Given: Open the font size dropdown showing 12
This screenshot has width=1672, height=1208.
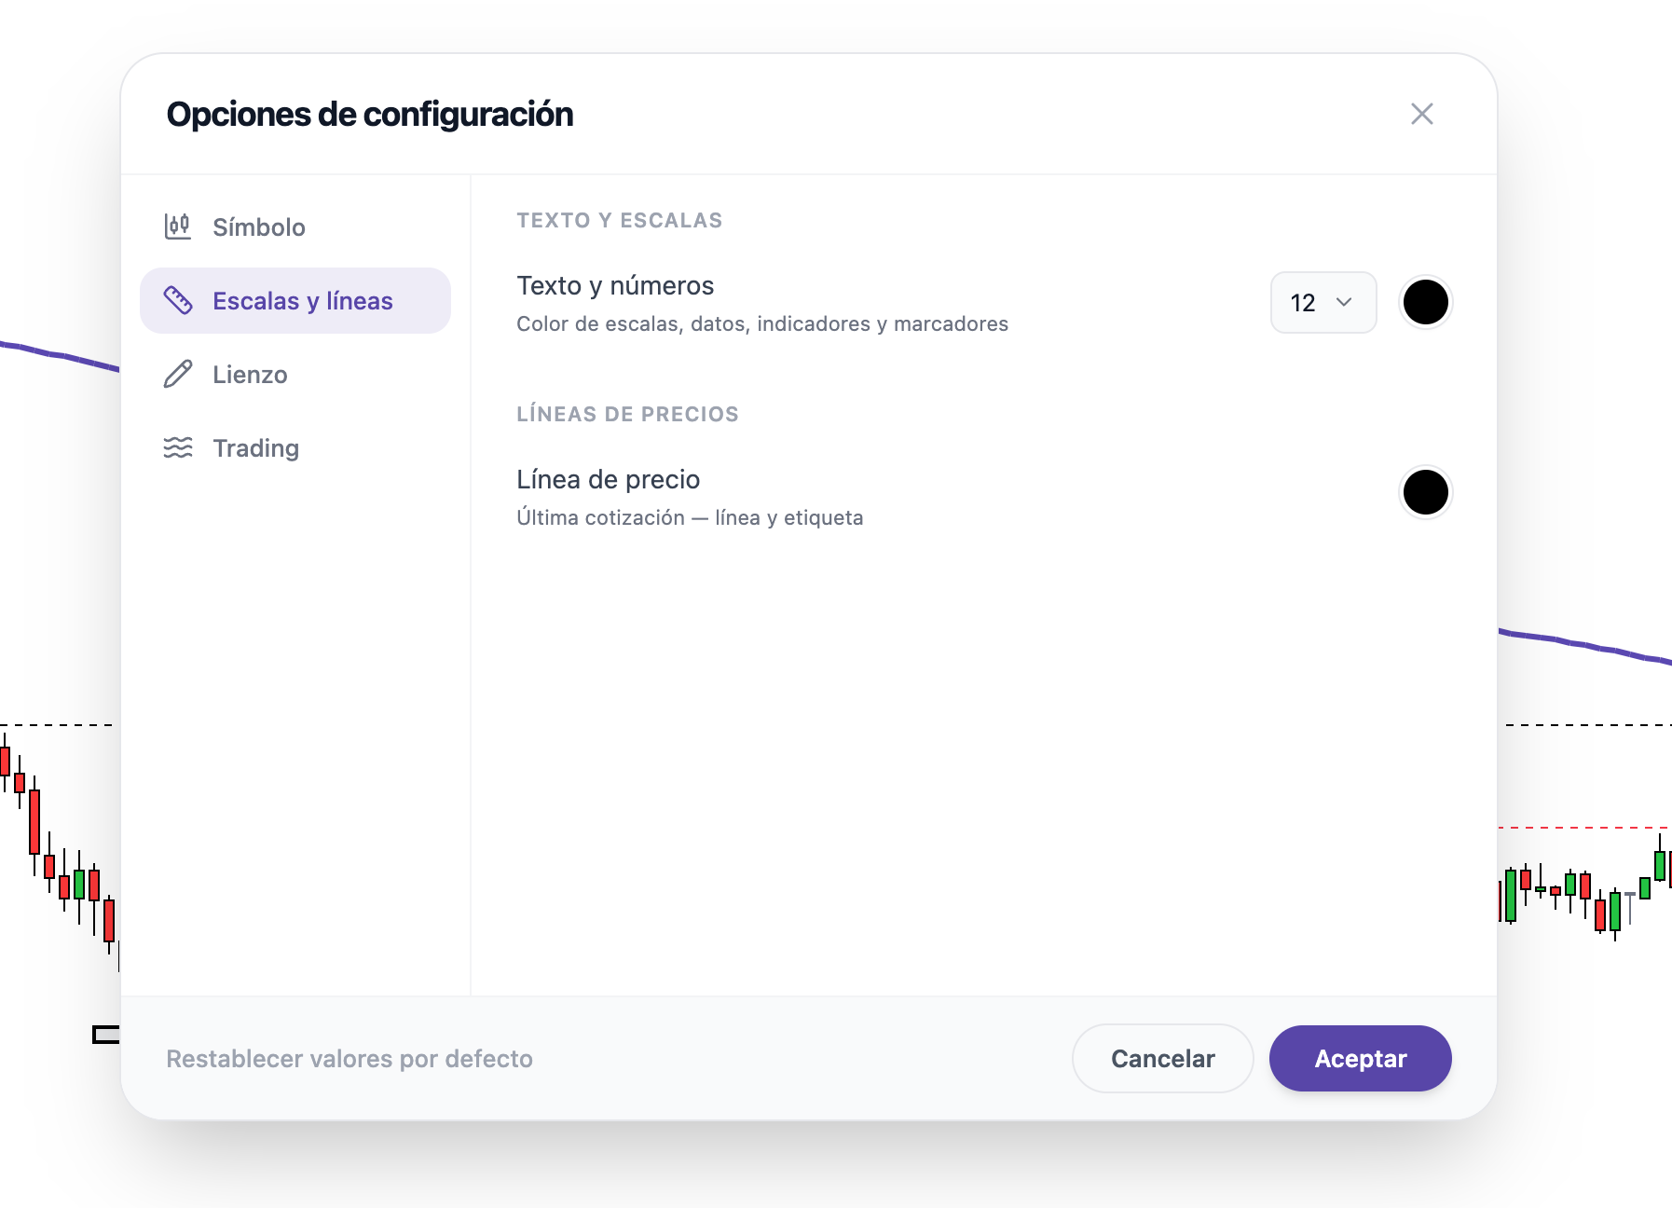Looking at the screenshot, I should [x=1323, y=302].
